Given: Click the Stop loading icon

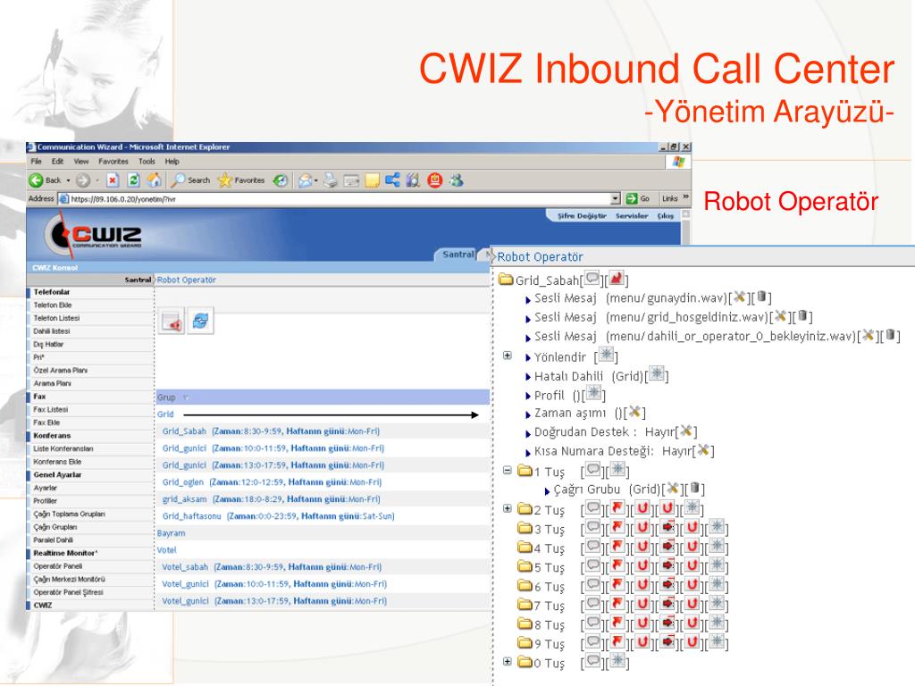Looking at the screenshot, I should pos(113,180).
